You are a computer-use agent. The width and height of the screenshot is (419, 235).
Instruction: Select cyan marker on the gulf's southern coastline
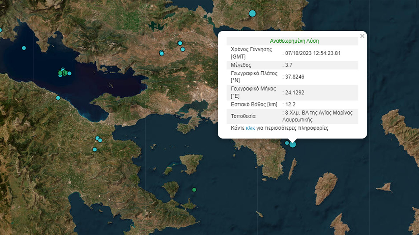tap(58, 98)
